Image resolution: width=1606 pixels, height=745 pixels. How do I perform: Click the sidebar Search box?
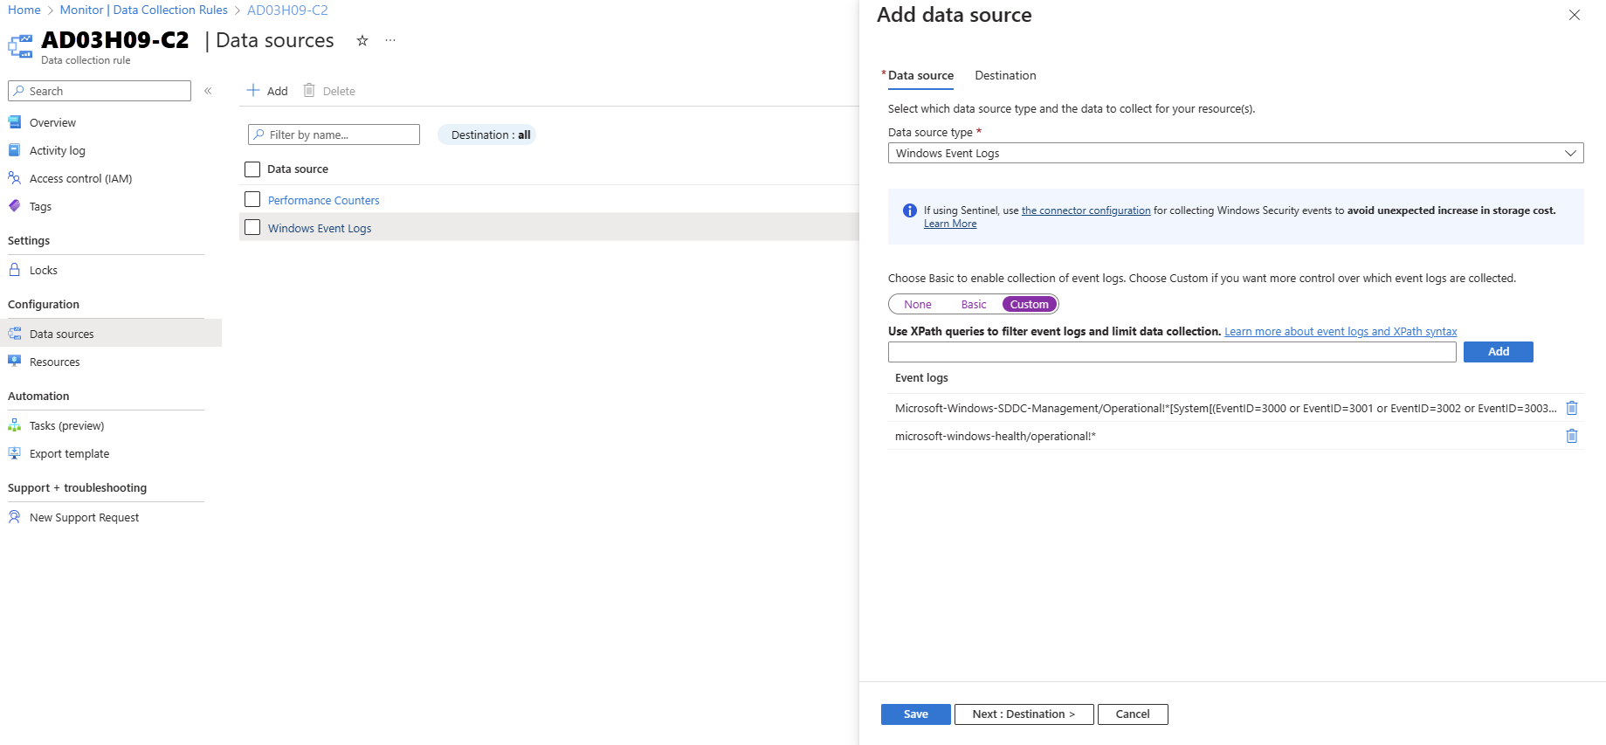pos(100,91)
